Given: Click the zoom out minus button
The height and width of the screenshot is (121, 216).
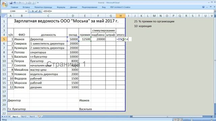Looking at the screenshot, I should (192, 120).
